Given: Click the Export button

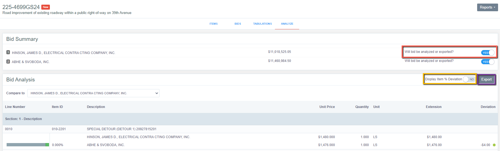Looking at the screenshot, I should 486,79.
